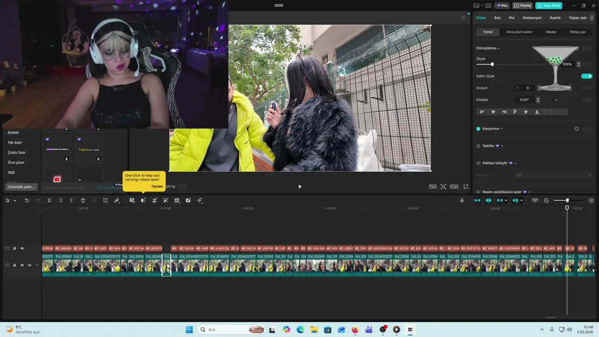Uncheck the Karıştırma checkbox
Image resolution: width=599 pixels, height=337 pixels.
point(478,129)
